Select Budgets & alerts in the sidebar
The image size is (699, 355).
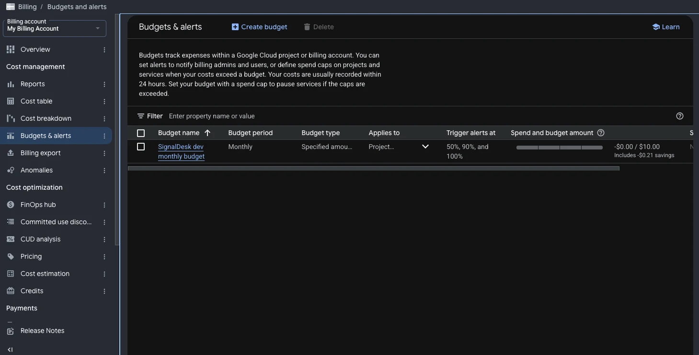pyautogui.click(x=56, y=136)
